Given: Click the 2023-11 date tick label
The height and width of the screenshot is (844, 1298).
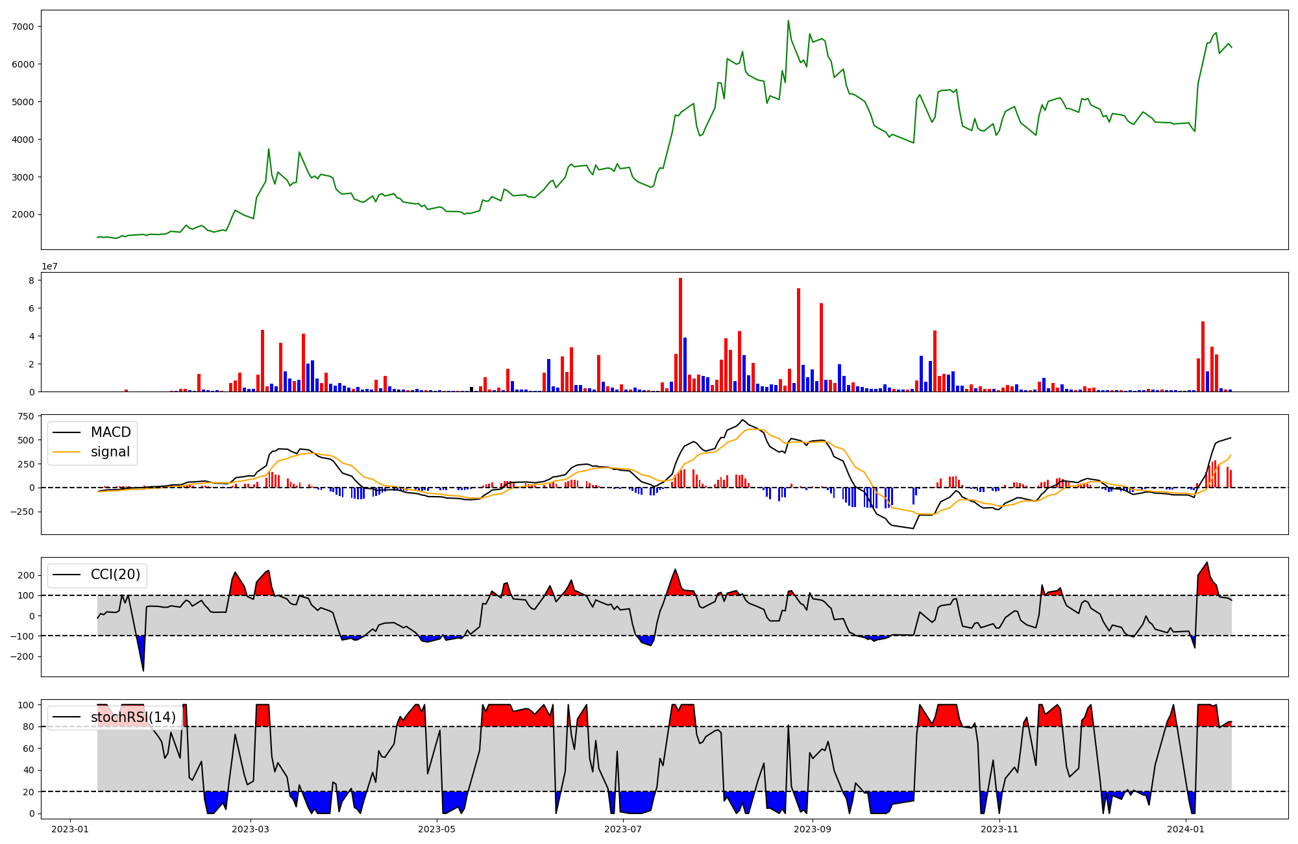Looking at the screenshot, I should [999, 829].
